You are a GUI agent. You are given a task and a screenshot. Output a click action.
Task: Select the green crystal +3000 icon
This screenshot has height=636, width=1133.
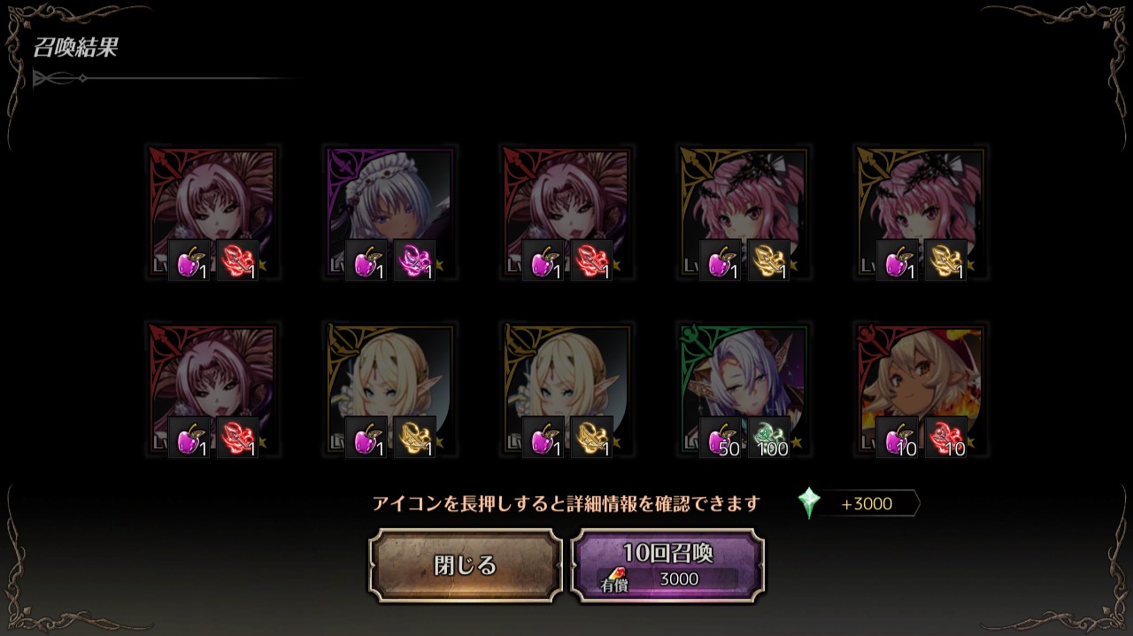click(808, 503)
